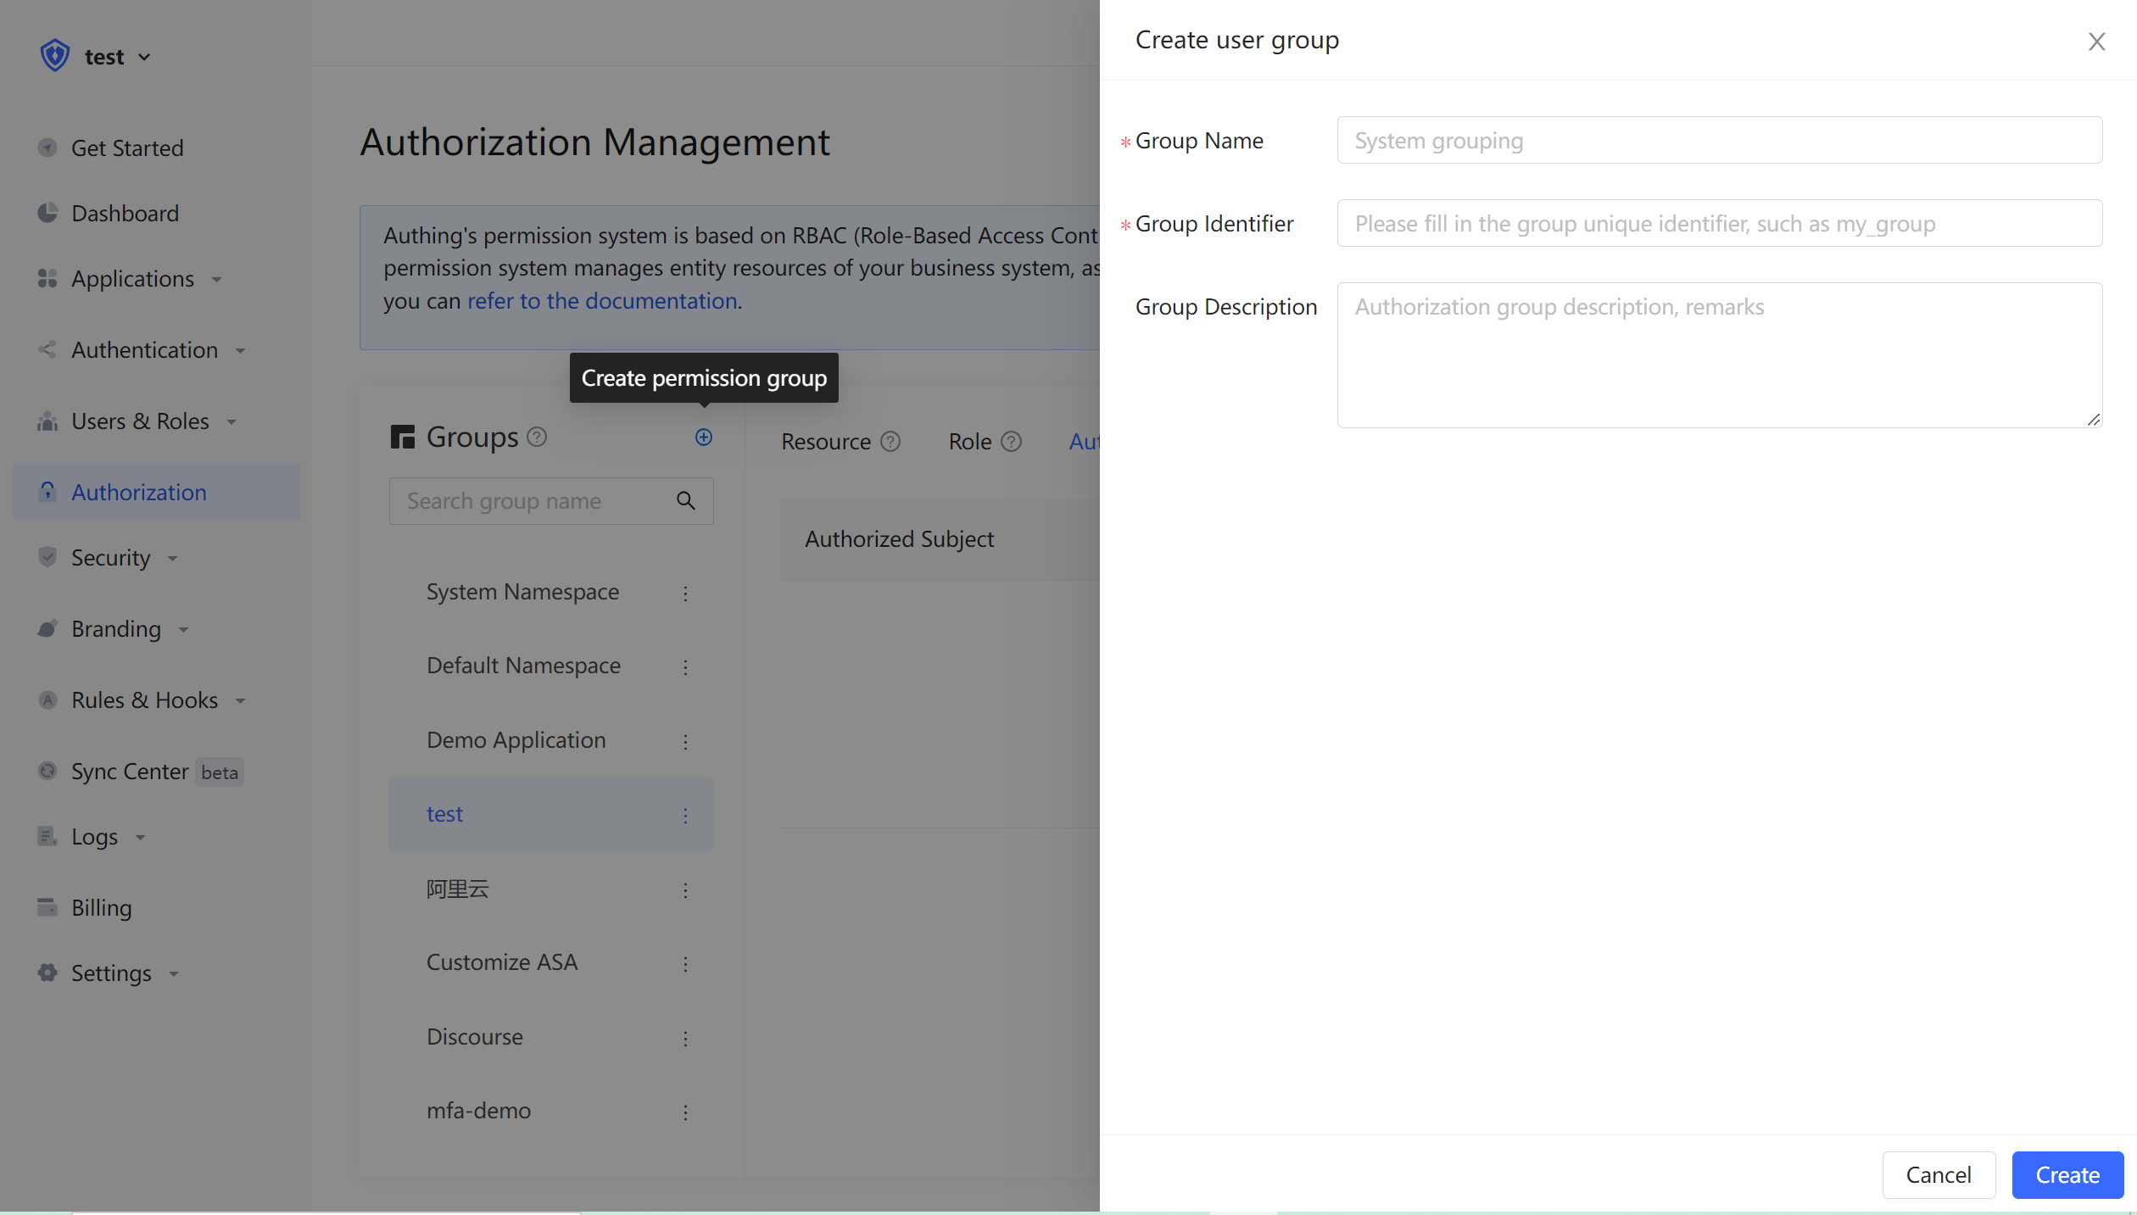Open Dashboard from the sidebar
2137x1215 pixels.
[x=125, y=214]
